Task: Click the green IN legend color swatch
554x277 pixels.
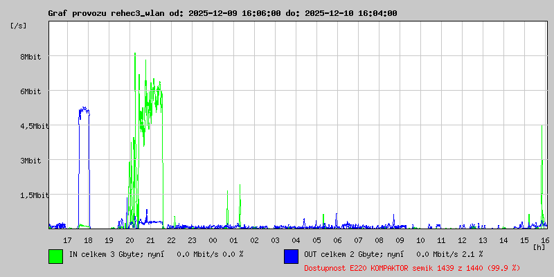Action: 56,256
